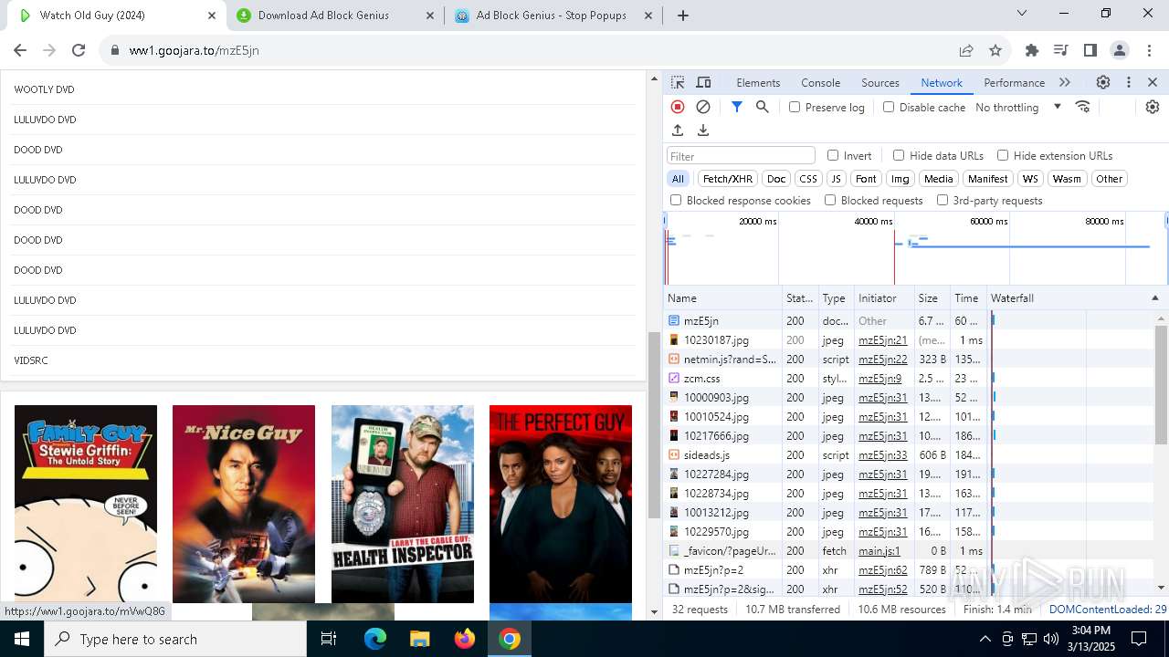
Task: Switch to the Console tab
Action: coord(820,82)
